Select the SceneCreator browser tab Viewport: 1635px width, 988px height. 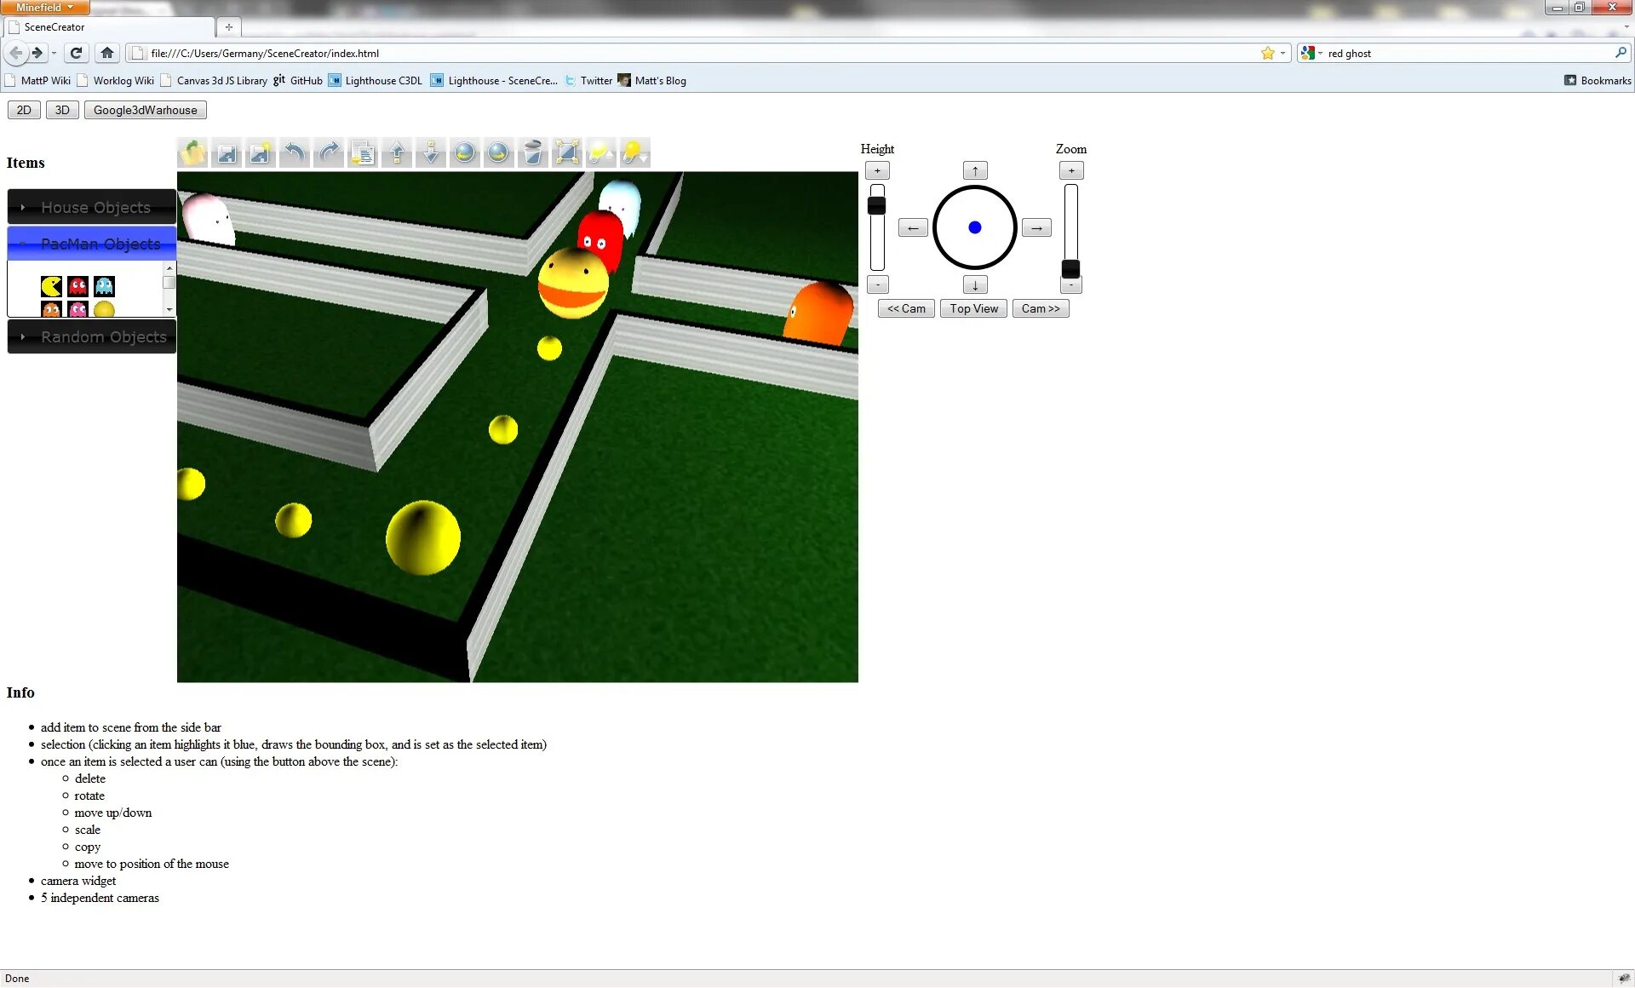coord(109,27)
